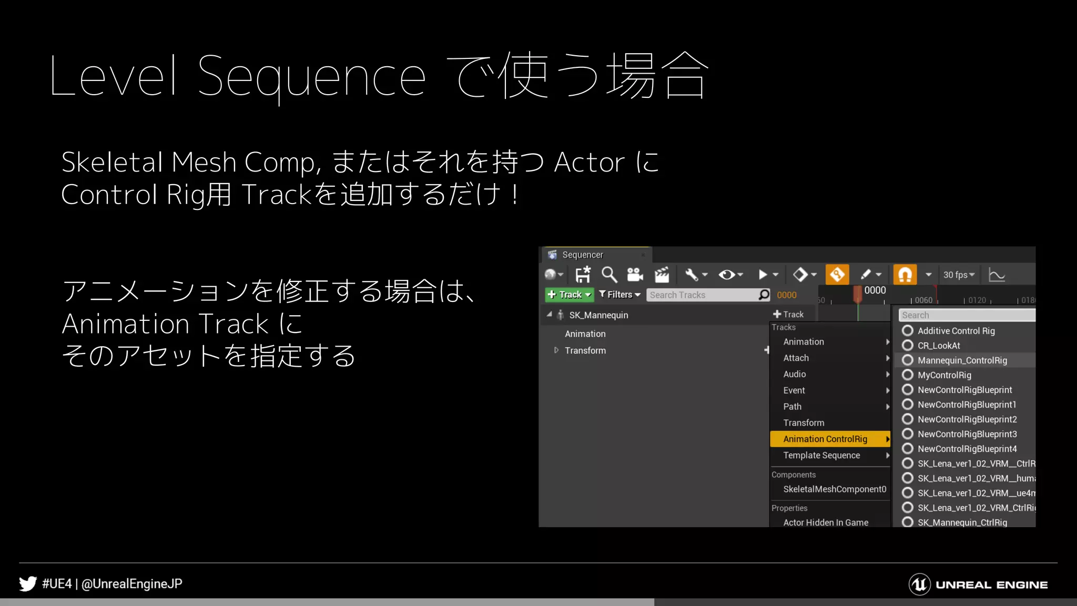Choose Transform in the Tracks menu
This screenshot has width=1077, height=606.
[x=830, y=422]
